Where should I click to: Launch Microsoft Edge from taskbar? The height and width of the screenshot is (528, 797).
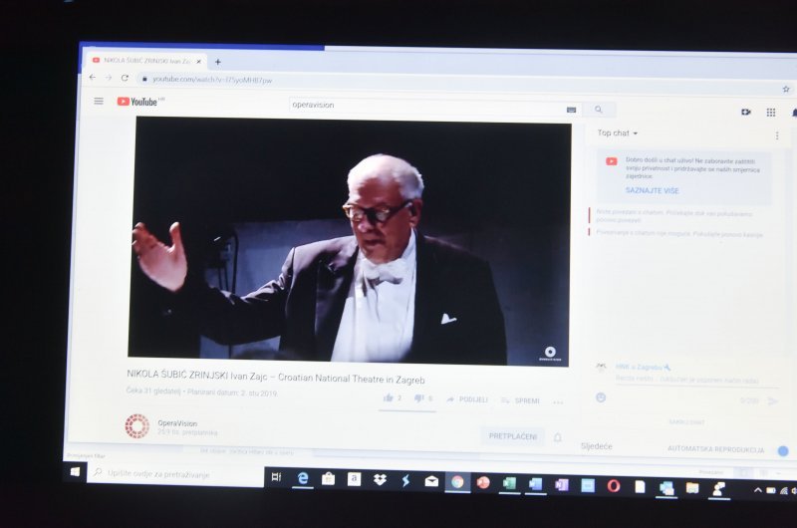303,477
